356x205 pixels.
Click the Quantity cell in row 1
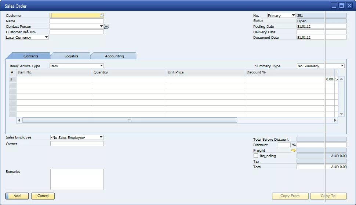(x=129, y=79)
